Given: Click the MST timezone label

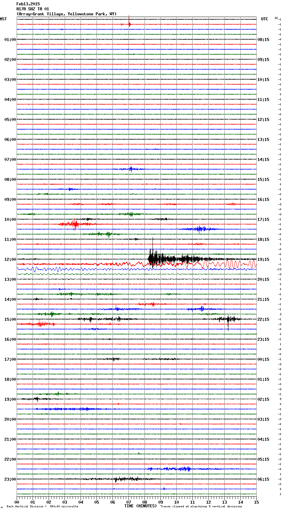Looking at the screenshot, I should [3, 19].
